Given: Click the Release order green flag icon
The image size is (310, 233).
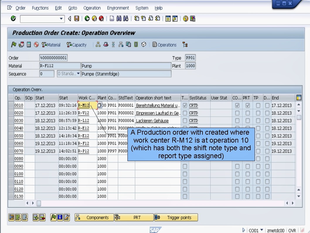Looking at the screenshot, I should coord(14,45).
